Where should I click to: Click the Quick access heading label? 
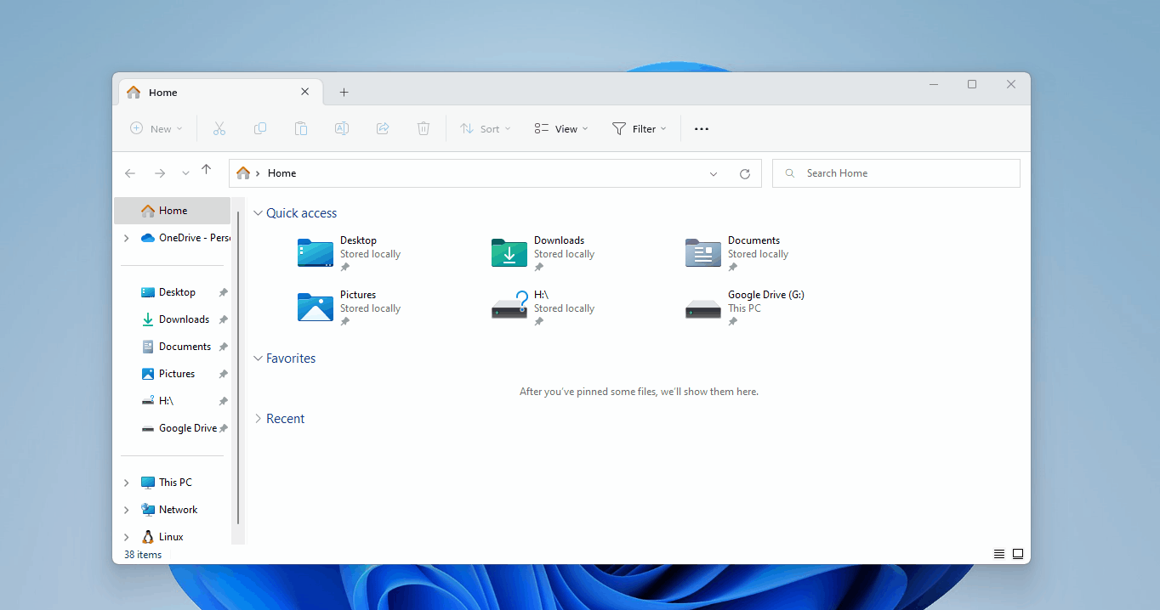[302, 213]
